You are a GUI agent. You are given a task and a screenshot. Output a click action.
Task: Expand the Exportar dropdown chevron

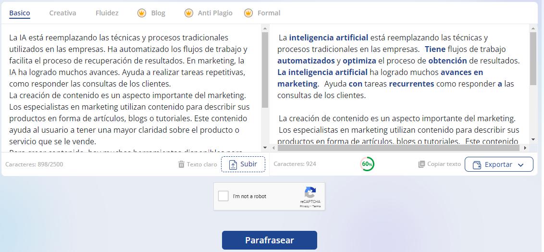520,164
